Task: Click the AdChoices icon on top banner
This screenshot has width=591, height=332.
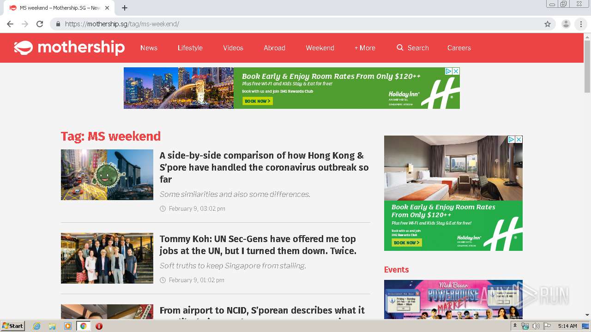Action: coord(448,71)
